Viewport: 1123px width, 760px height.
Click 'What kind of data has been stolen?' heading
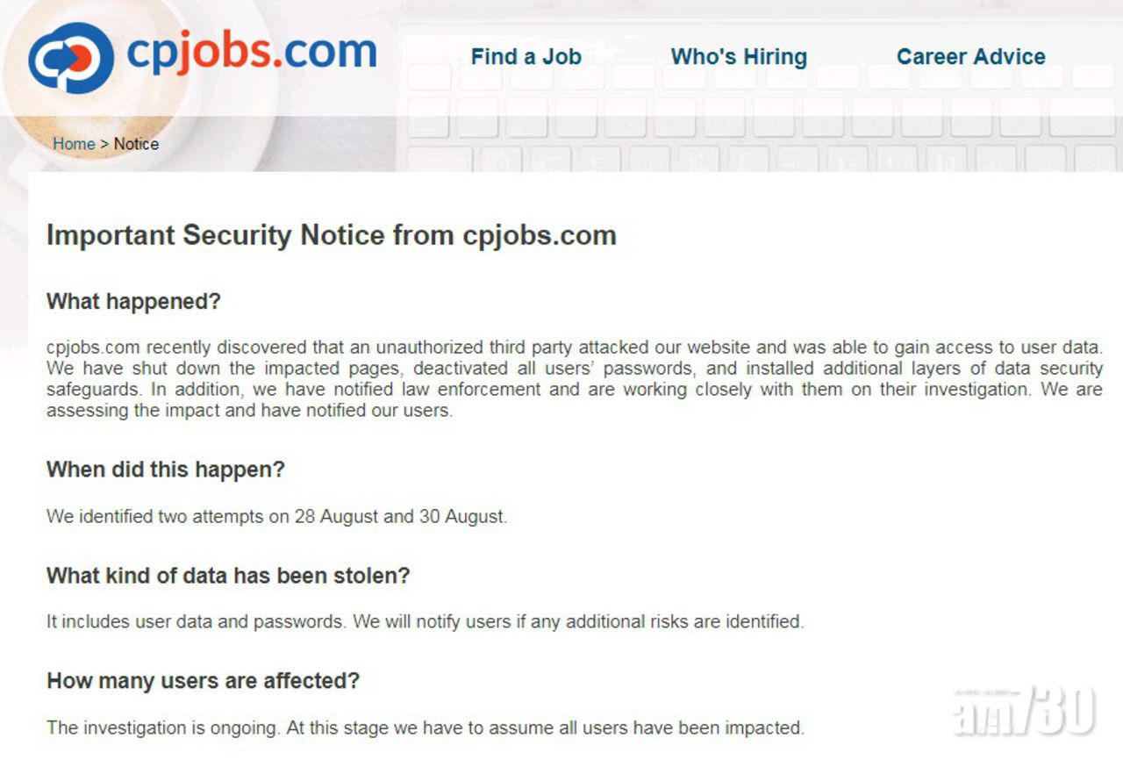(x=228, y=577)
